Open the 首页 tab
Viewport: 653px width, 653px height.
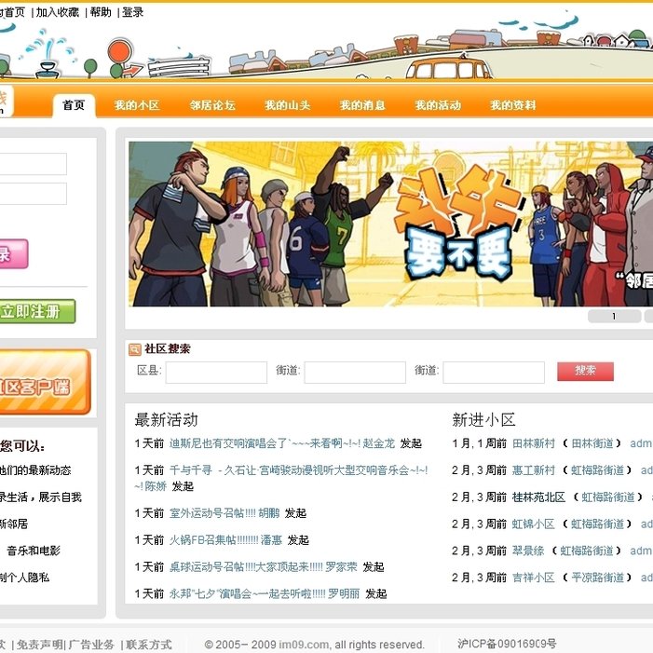click(74, 105)
